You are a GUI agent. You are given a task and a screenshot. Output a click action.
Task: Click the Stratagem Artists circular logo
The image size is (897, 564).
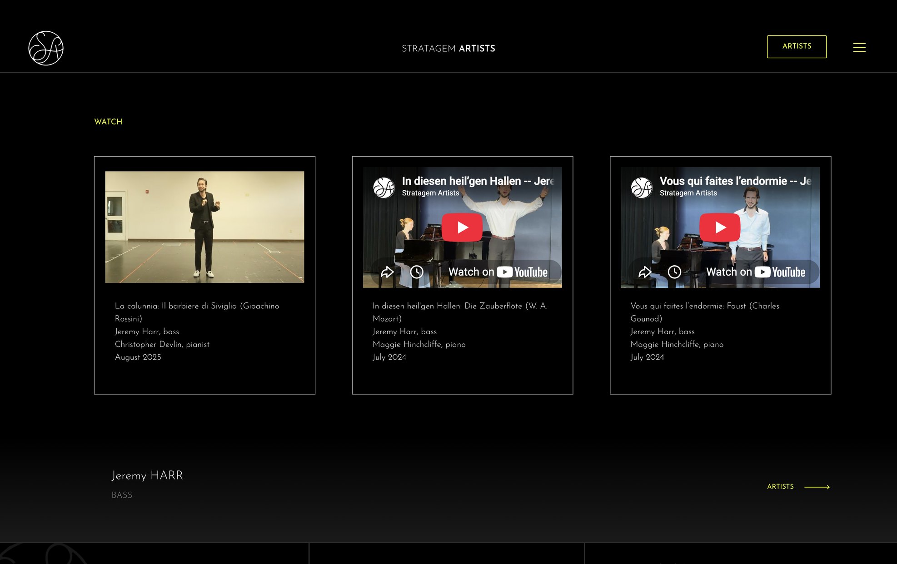pyautogui.click(x=46, y=48)
